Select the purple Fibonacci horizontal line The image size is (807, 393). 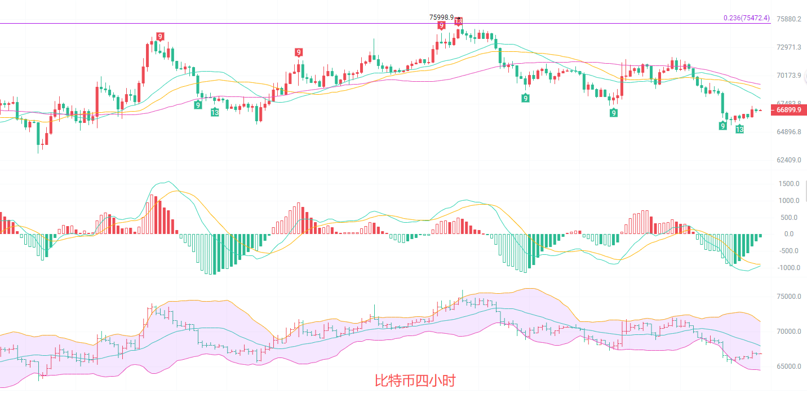338,24
